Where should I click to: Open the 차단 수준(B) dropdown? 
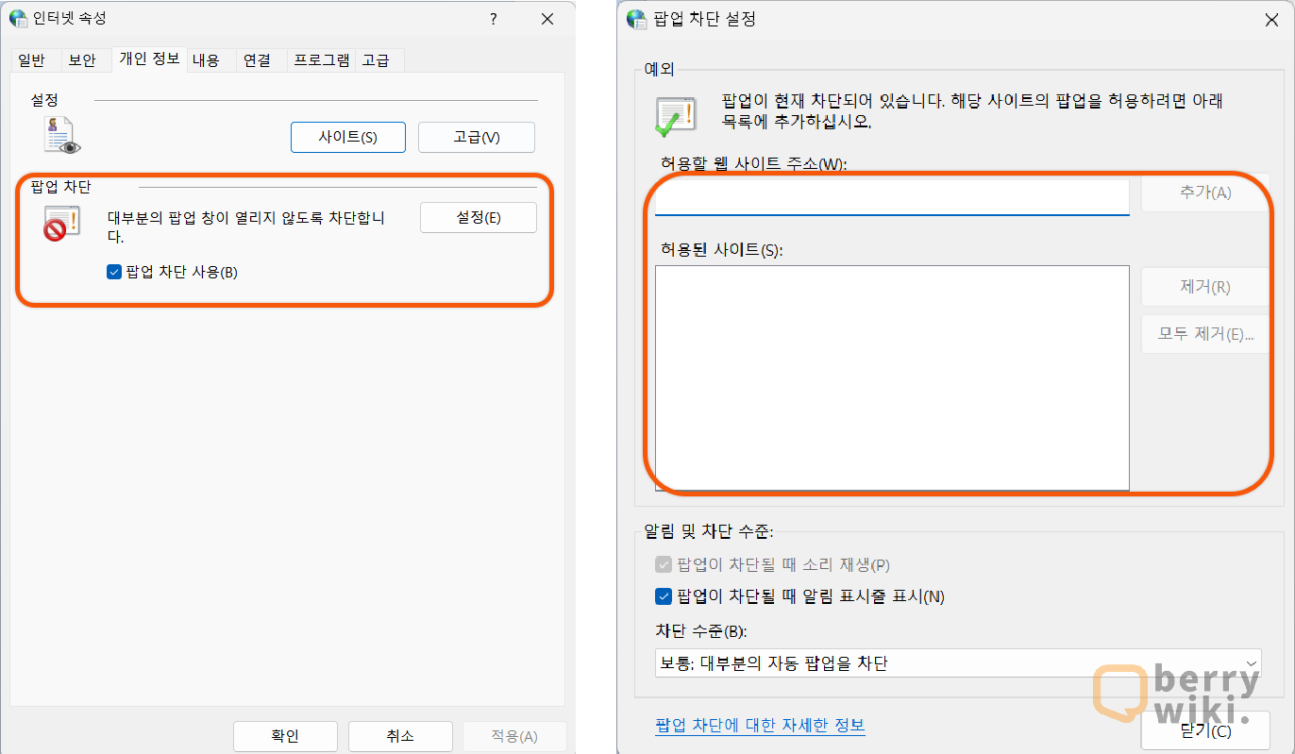coord(958,663)
